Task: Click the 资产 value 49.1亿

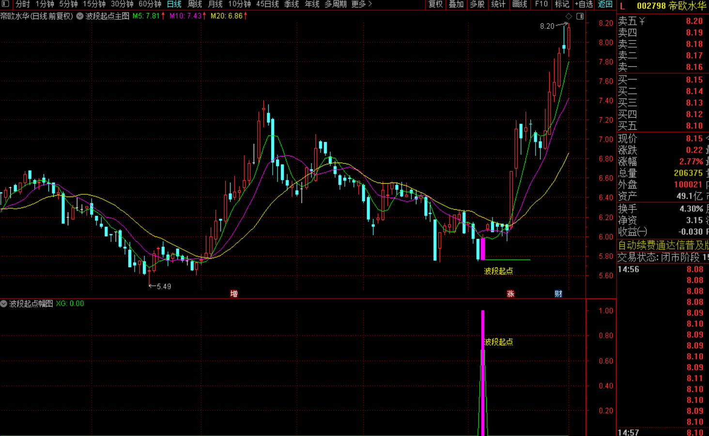Action: tap(690, 196)
